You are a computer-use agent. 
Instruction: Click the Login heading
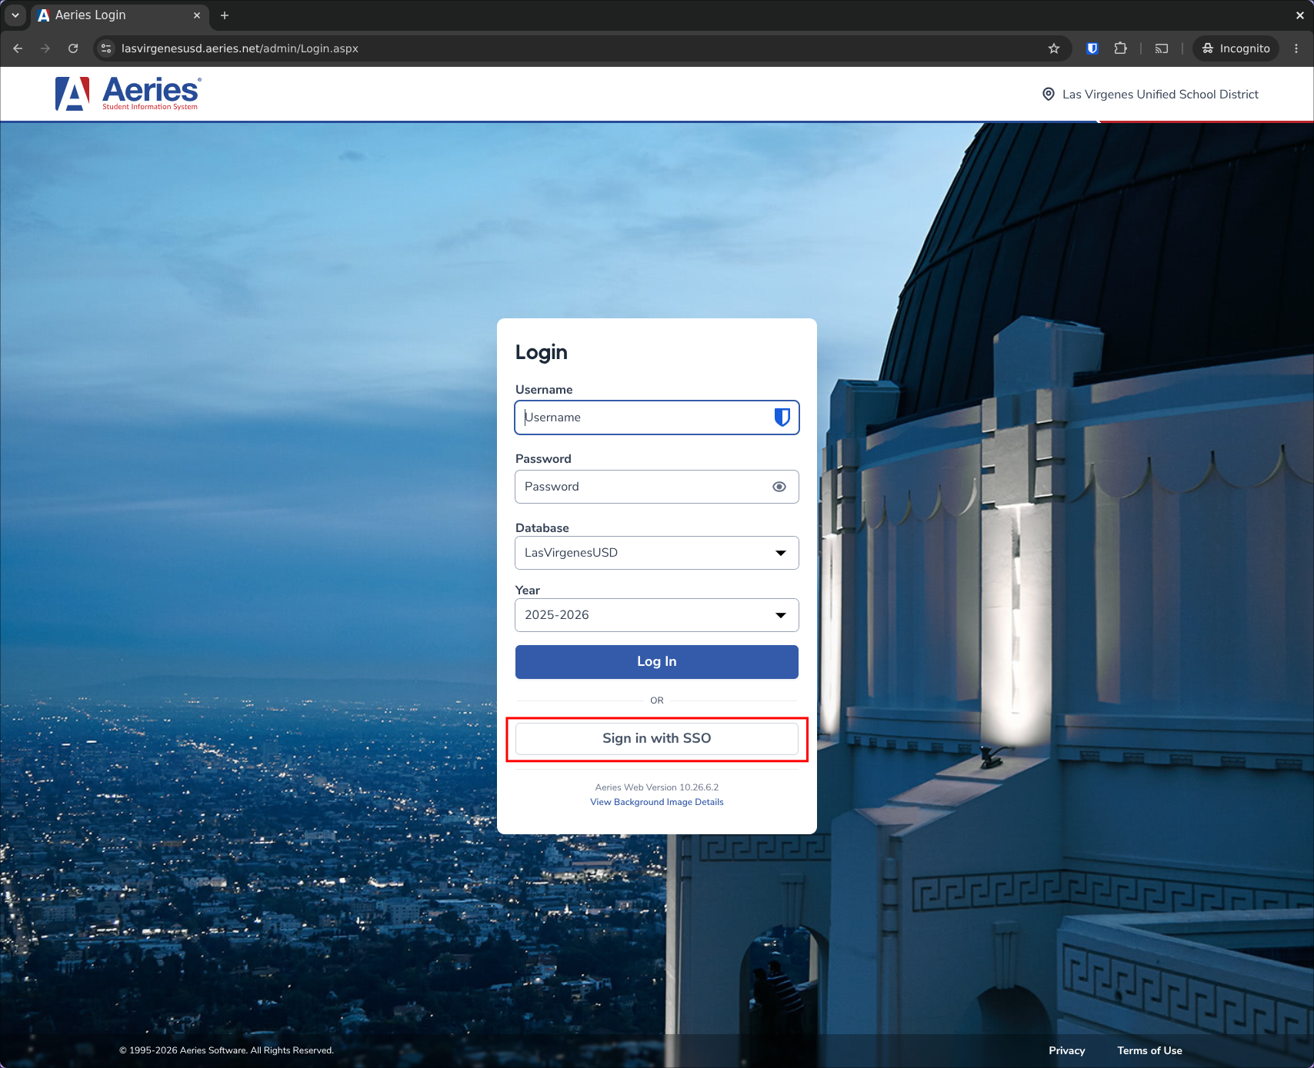tap(542, 353)
